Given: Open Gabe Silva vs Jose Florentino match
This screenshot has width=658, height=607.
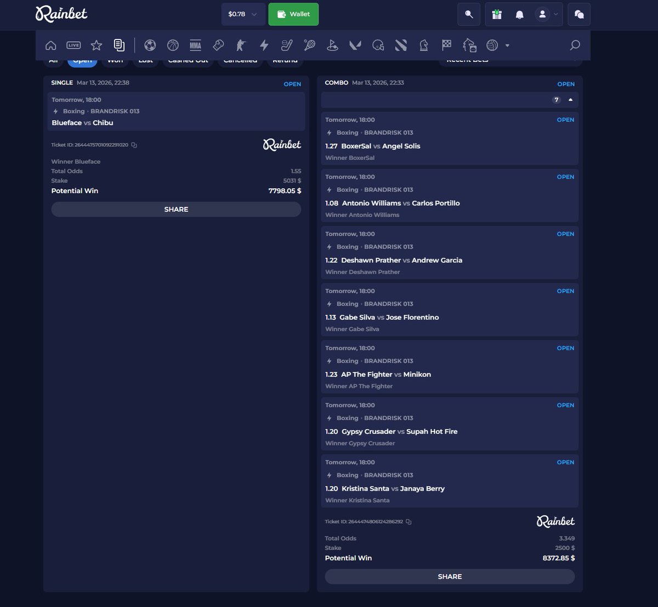Looking at the screenshot, I should [389, 317].
